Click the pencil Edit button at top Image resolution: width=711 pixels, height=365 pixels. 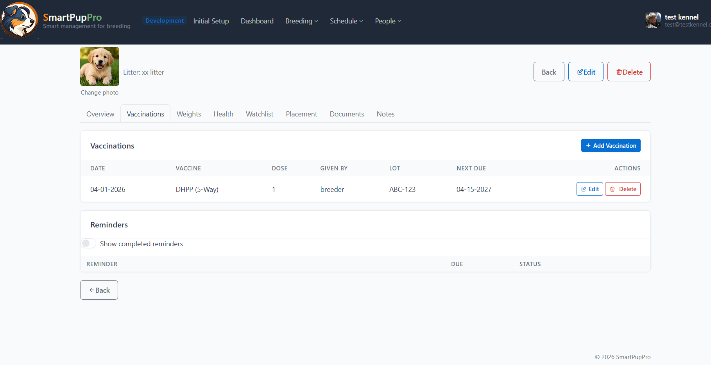(x=586, y=72)
